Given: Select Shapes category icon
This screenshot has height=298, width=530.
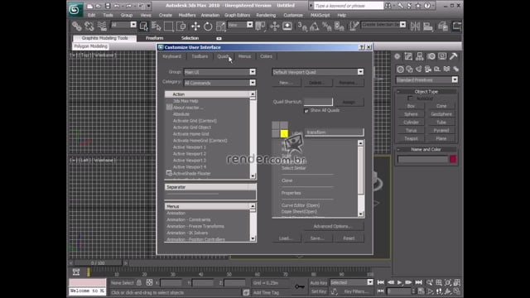Looking at the screenshot, I should (x=410, y=70).
